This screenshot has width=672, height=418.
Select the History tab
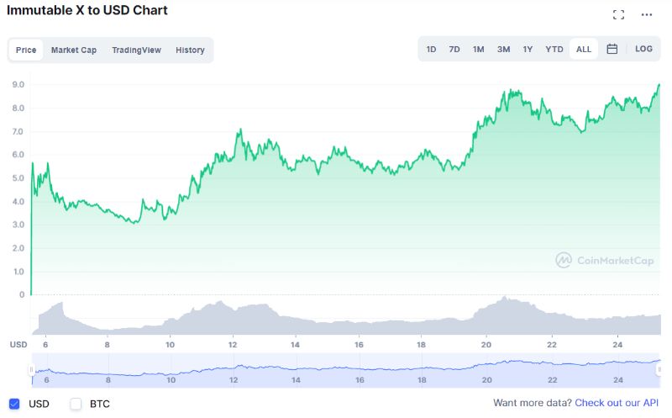[x=190, y=50]
